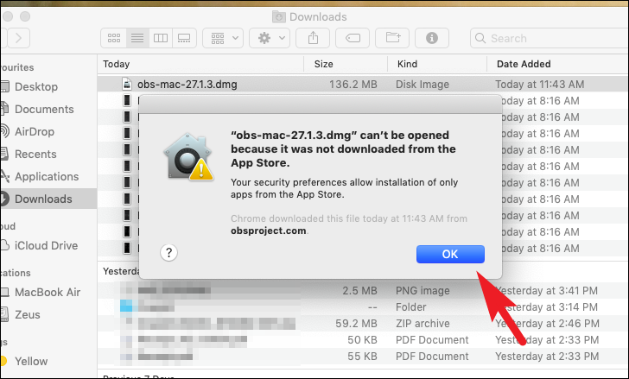Select MacBook Air in the sidebar

pos(48,292)
